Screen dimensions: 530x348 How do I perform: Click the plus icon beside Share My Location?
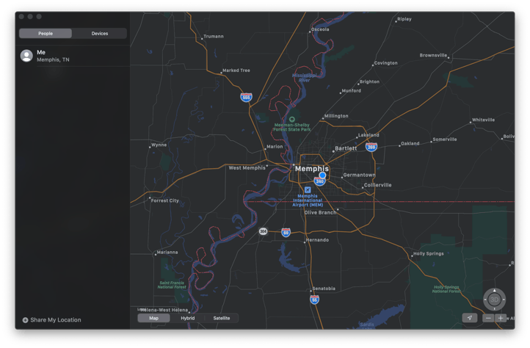click(x=25, y=320)
